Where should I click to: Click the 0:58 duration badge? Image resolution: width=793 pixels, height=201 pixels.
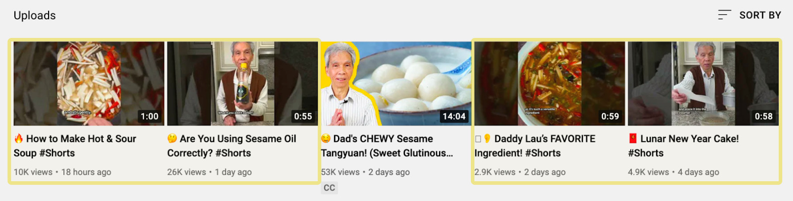point(764,117)
